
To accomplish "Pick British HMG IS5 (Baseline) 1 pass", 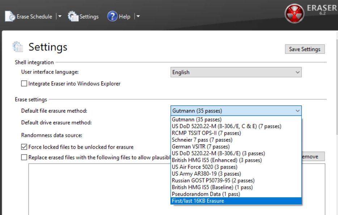I will pos(236,187).
